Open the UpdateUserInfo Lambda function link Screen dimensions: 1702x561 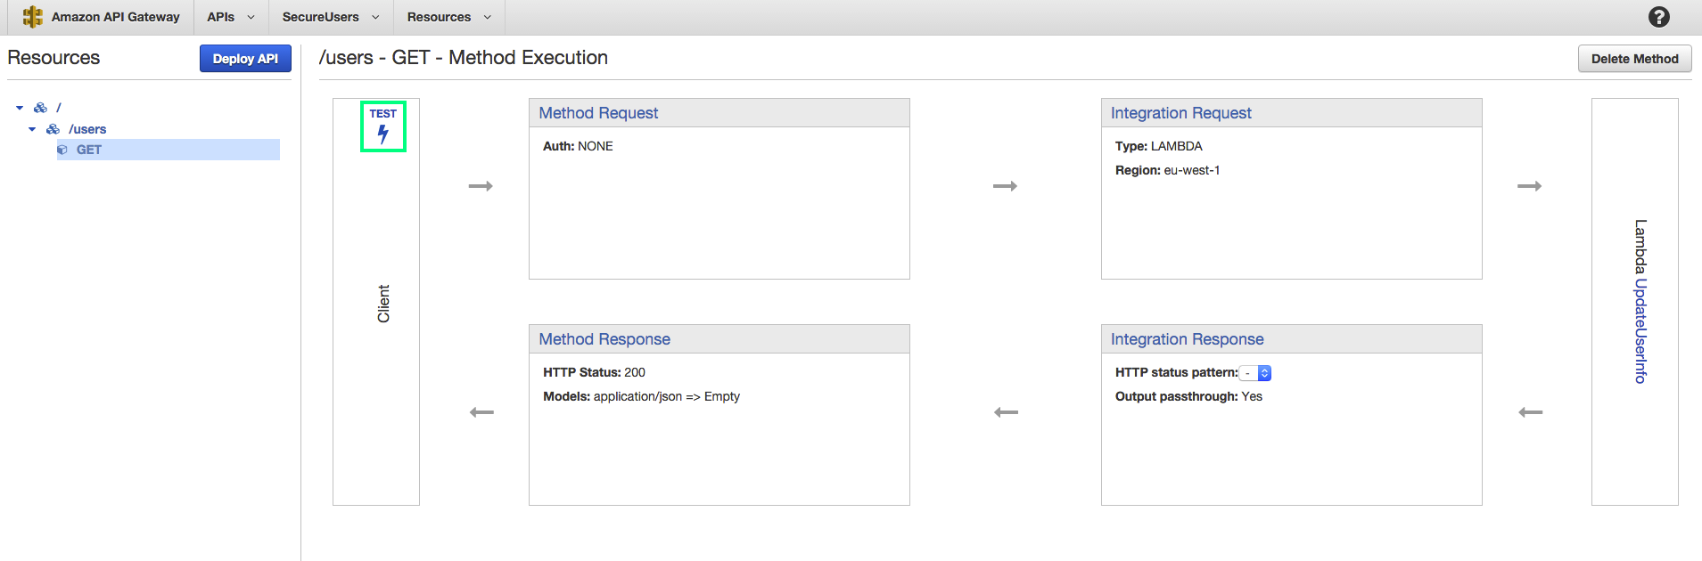coord(1640,331)
